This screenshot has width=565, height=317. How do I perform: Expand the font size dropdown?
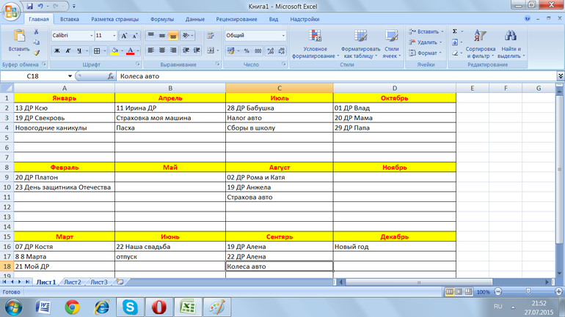[x=114, y=35]
